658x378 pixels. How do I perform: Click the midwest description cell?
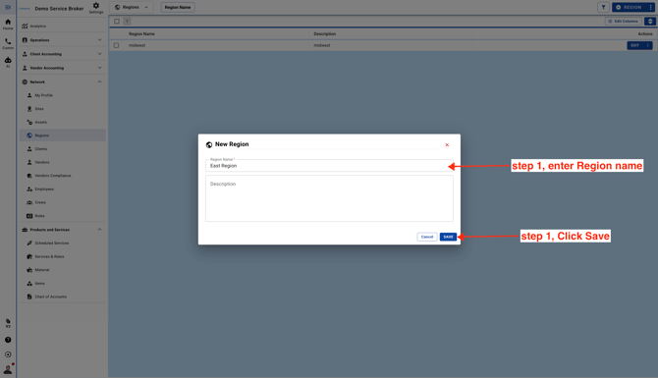322,45
